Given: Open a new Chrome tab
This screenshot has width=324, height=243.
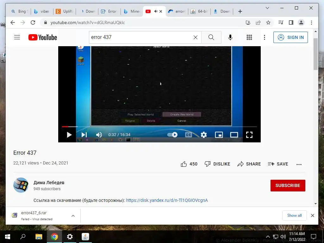Looking at the screenshot, I should 240,11.
